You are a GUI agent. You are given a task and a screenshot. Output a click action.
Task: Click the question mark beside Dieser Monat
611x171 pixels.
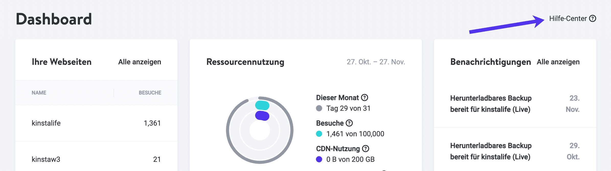365,97
